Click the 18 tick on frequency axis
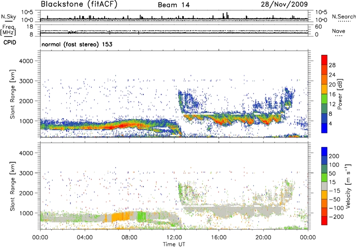Screen dimensions: 356x247 point(30,27)
